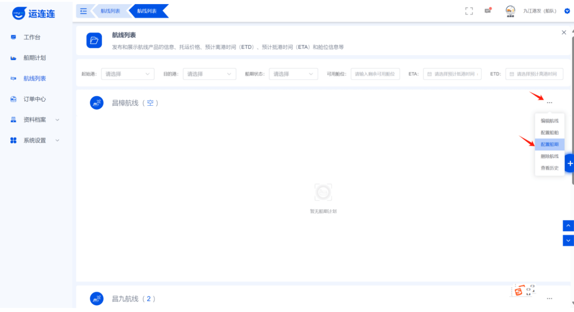Screen dimensions: 574x312
Task: Open 订单中心 in the sidebar
Action: pyautogui.click(x=35, y=99)
